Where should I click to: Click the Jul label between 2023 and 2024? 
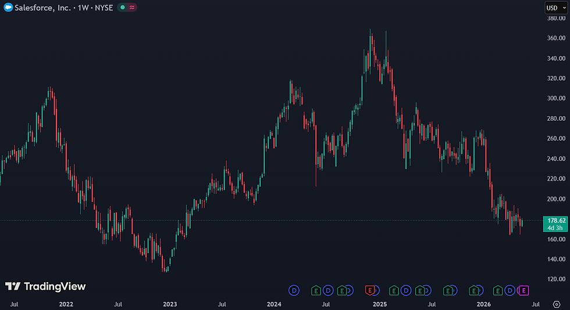222,304
